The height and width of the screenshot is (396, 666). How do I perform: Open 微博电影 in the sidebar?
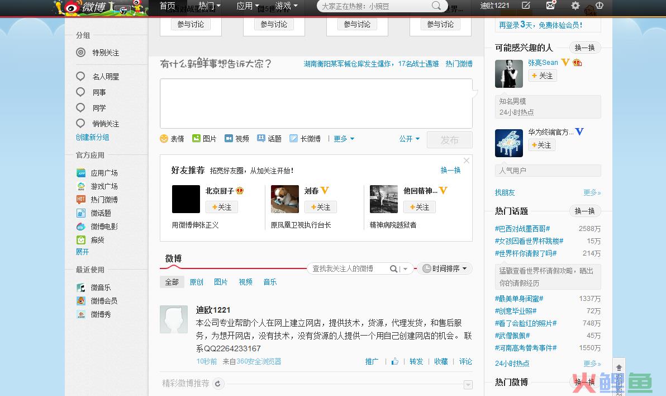[97, 227]
